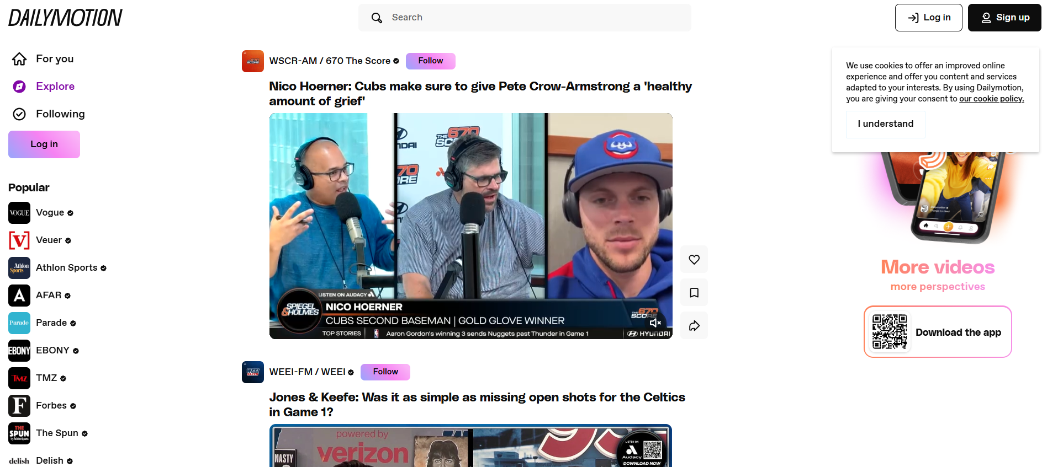Screen dimensions: 1042x467
Task: Click the Veuer channel name
Action: [x=49, y=240]
